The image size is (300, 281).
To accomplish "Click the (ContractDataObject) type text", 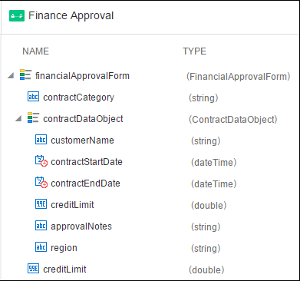I will (233, 120).
